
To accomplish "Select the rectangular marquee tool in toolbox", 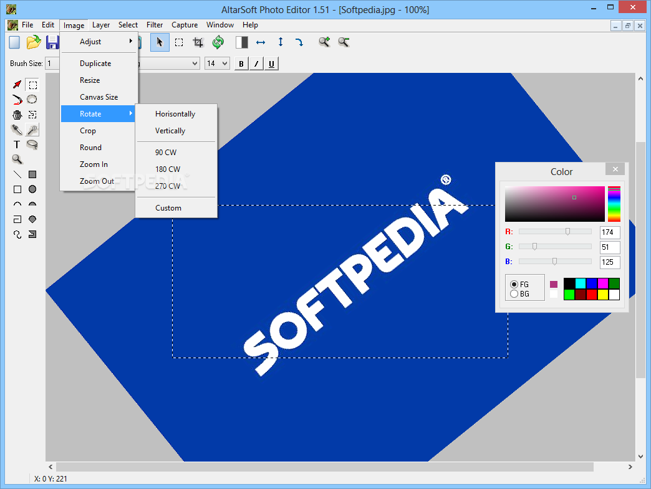I will (32, 85).
